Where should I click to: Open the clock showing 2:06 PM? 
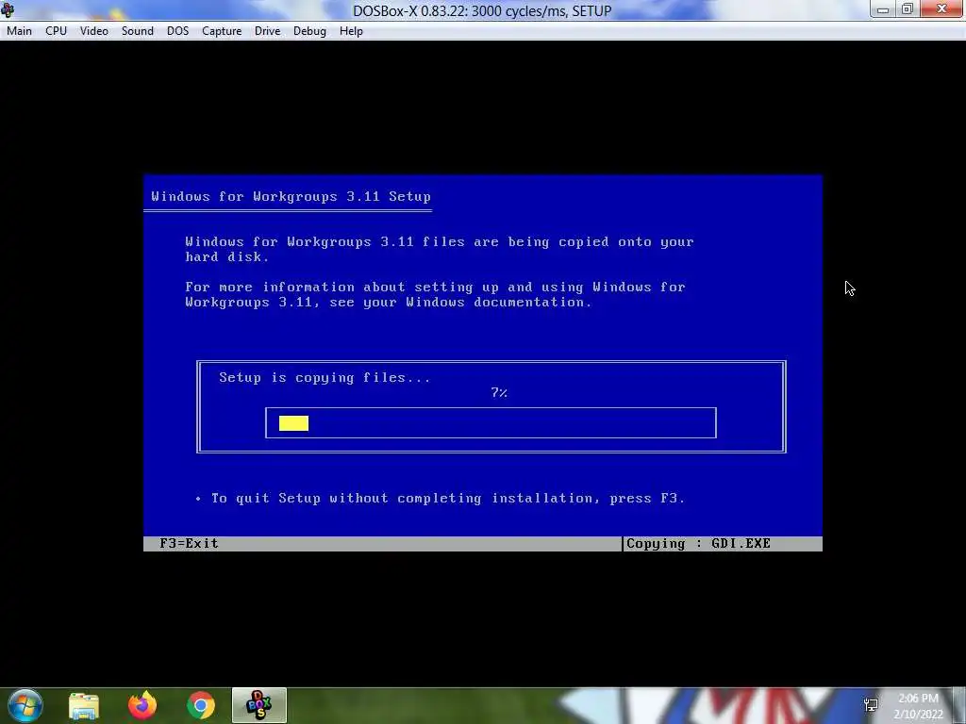click(919, 706)
